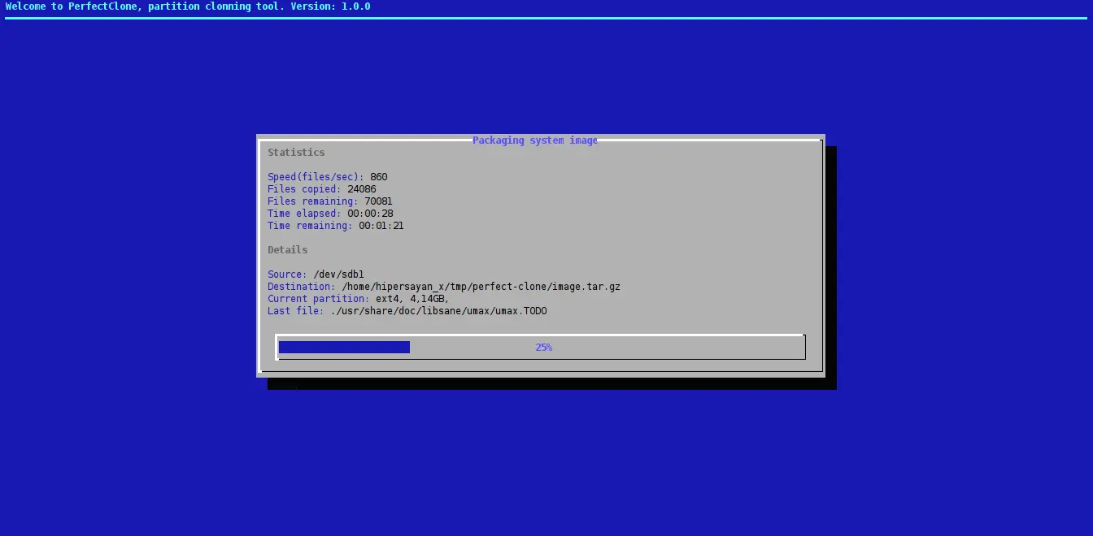Click the PerfectClone welcome header text
Viewport: 1093px width, 536px height.
[x=188, y=6]
